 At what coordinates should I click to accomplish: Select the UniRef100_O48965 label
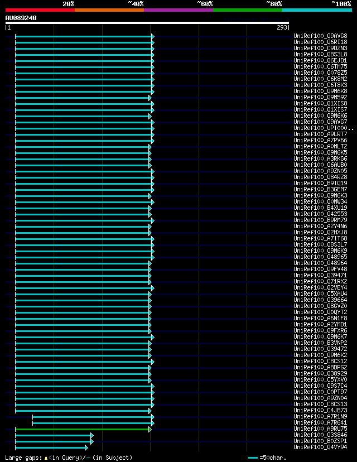(321, 257)
